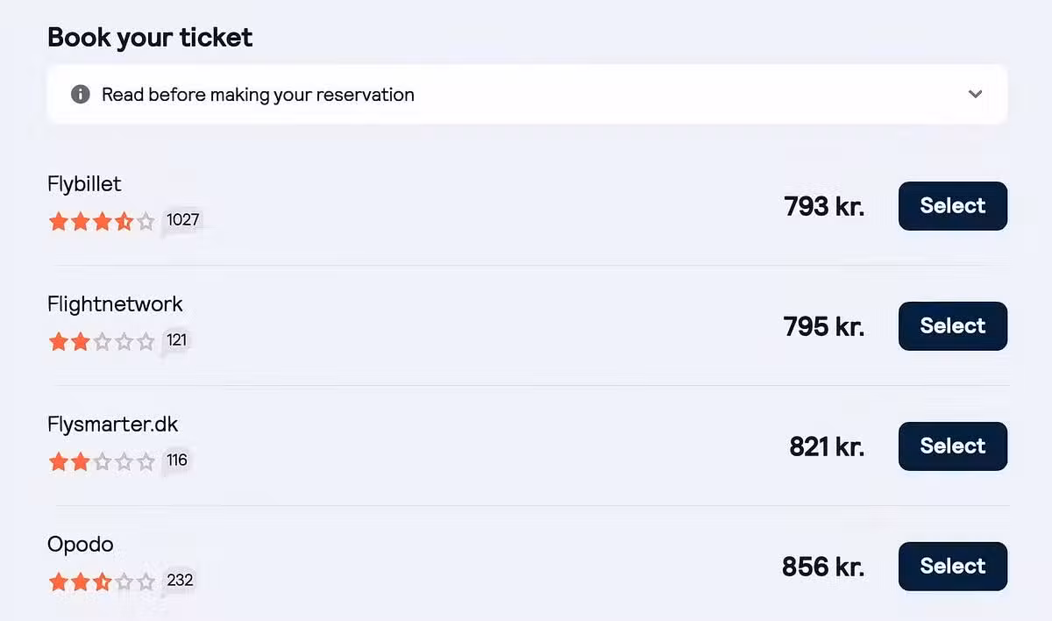Select the Flightnetwork 795 kr. offer
1052x621 pixels.
click(952, 326)
